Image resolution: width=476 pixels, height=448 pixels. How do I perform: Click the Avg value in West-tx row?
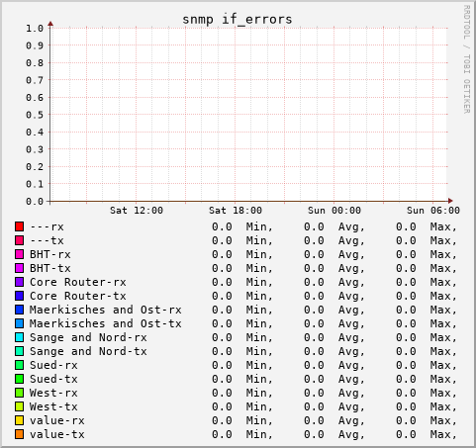click(314, 406)
